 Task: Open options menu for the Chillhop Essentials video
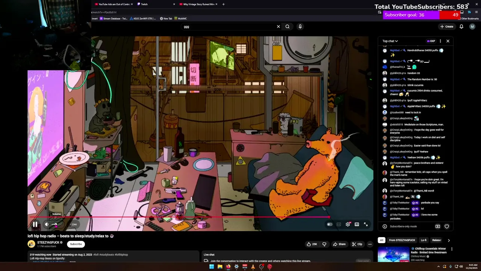click(452, 249)
